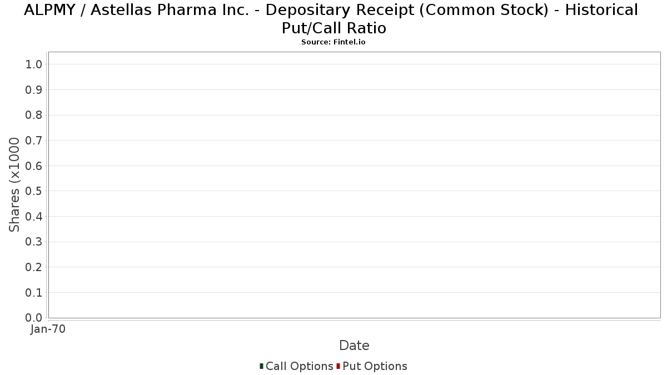Click the 0.4 y-axis tick label

click(34, 217)
